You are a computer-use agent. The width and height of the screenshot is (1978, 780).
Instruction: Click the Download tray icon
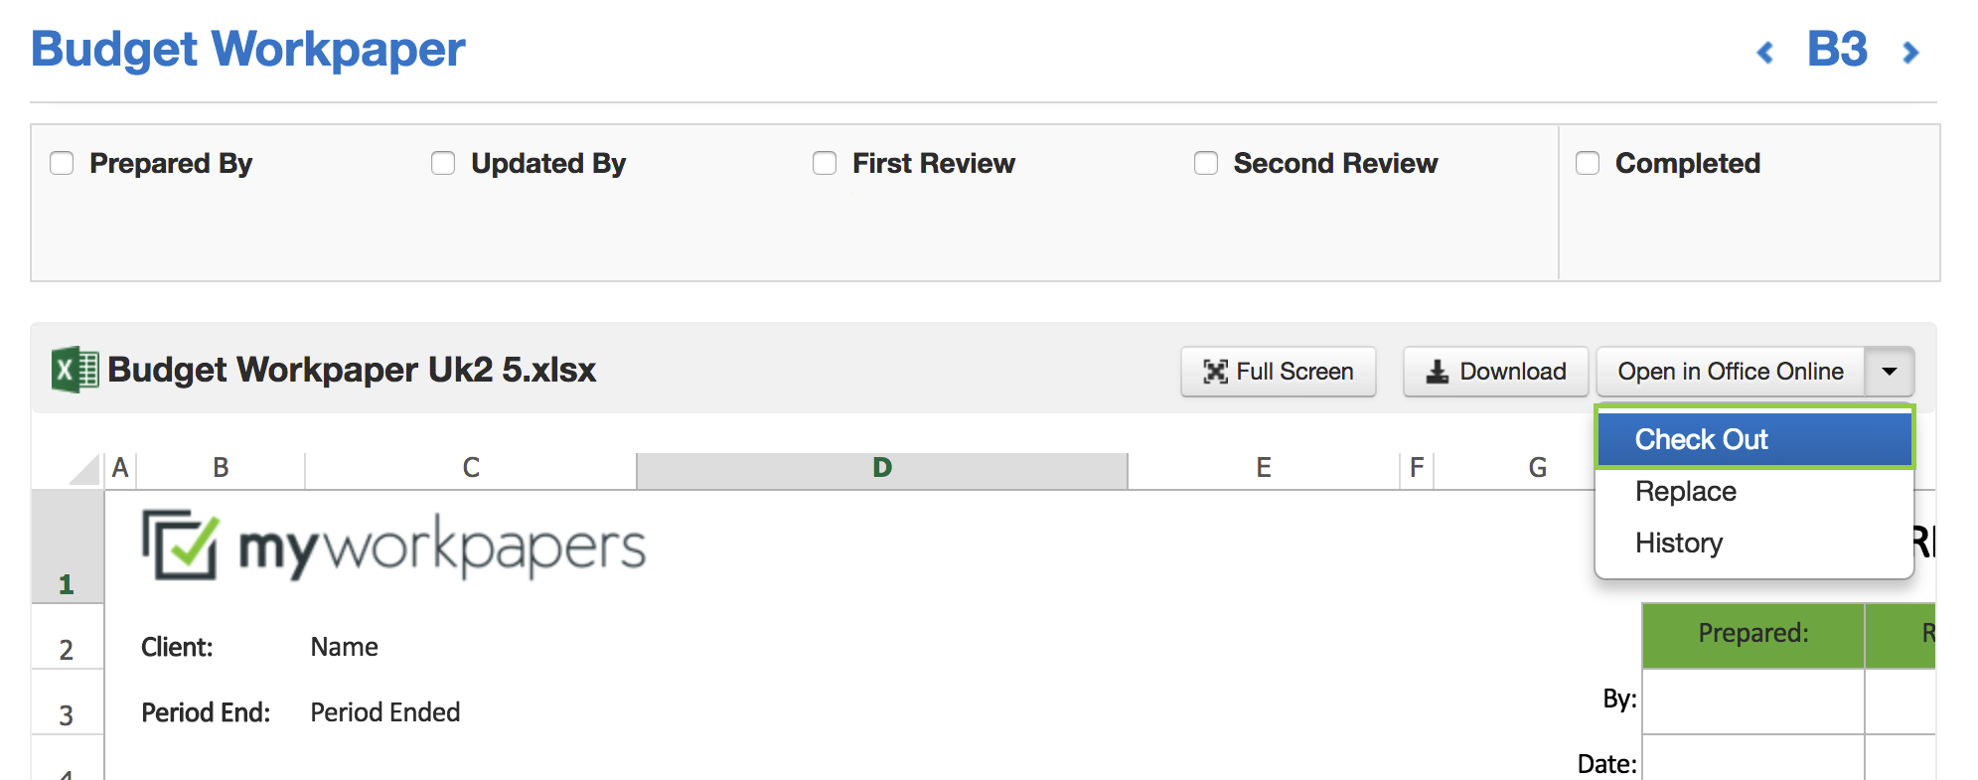click(x=1437, y=372)
